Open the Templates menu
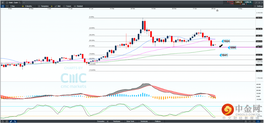264x123 pixels. click(43, 6)
